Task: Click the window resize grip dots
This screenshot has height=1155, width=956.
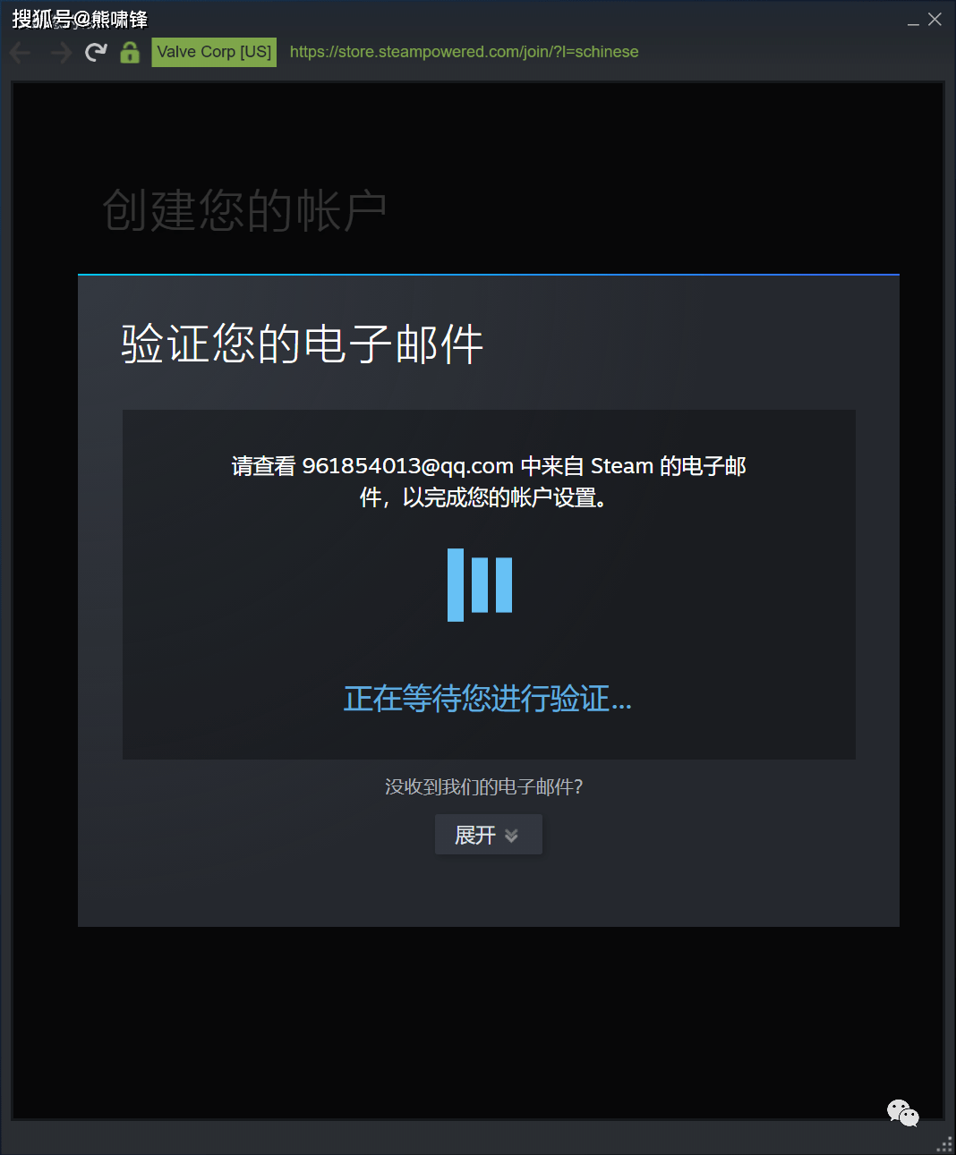Action: tap(945, 1144)
